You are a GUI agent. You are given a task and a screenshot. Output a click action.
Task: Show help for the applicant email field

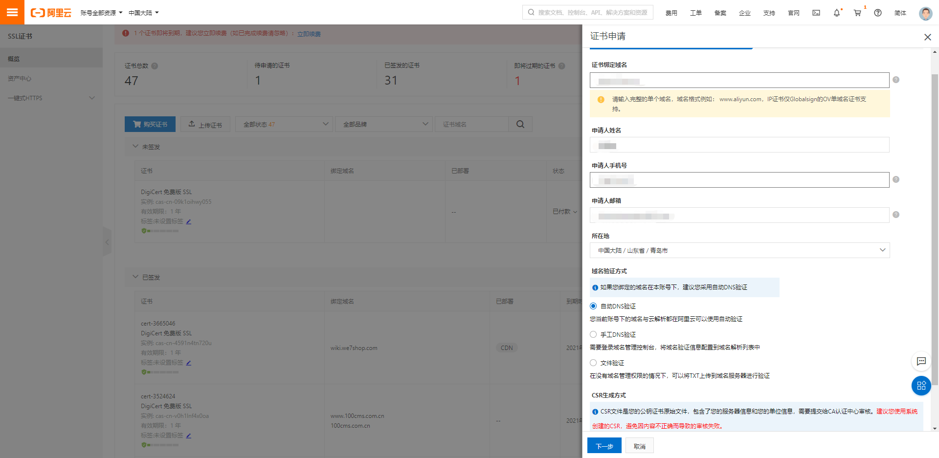pyautogui.click(x=896, y=215)
